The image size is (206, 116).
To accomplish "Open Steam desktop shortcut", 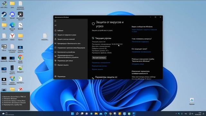I will tap(4, 16).
